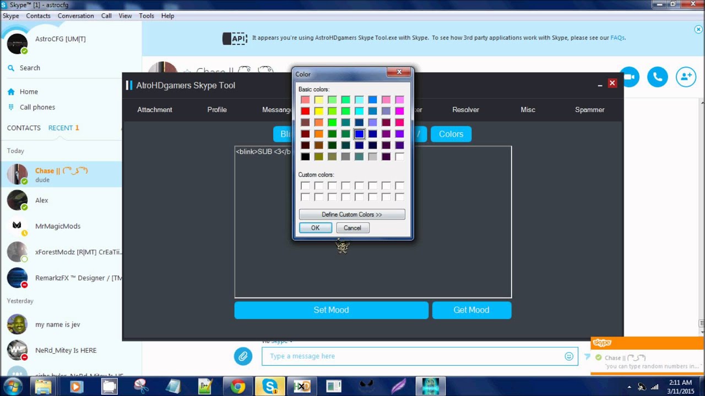The image size is (705, 396).
Task: Start a voice call using phone icon
Action: coord(658,77)
